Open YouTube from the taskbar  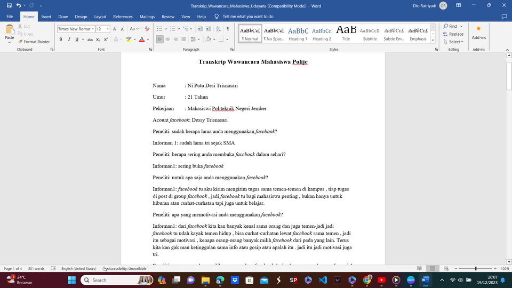click(x=381, y=280)
